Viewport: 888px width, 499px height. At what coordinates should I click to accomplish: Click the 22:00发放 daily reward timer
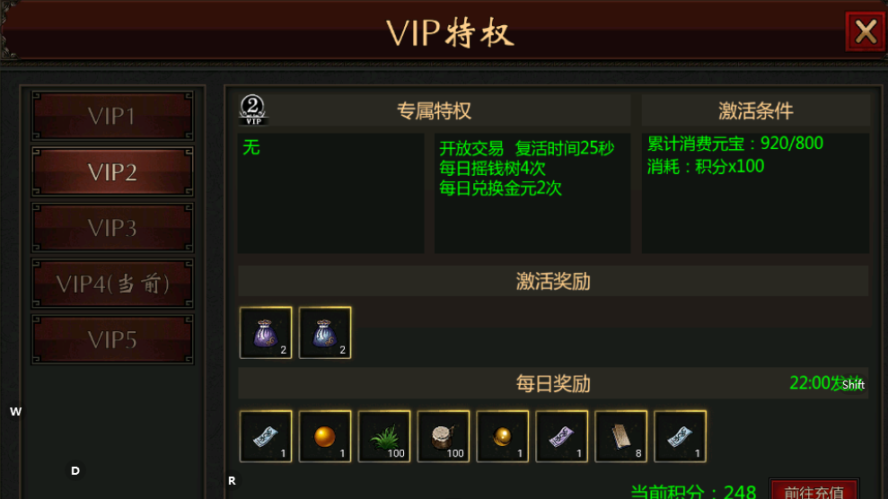pos(826,383)
